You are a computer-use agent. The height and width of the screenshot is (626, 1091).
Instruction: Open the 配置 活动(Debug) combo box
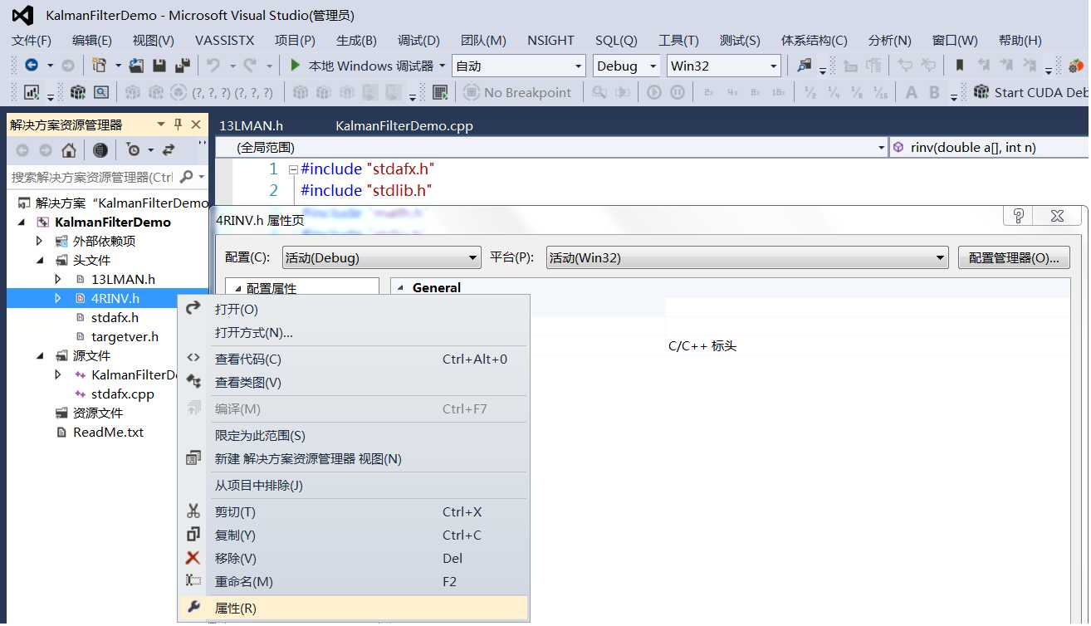click(x=381, y=257)
